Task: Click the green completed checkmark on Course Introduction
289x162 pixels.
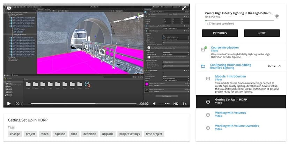Action: [206, 48]
